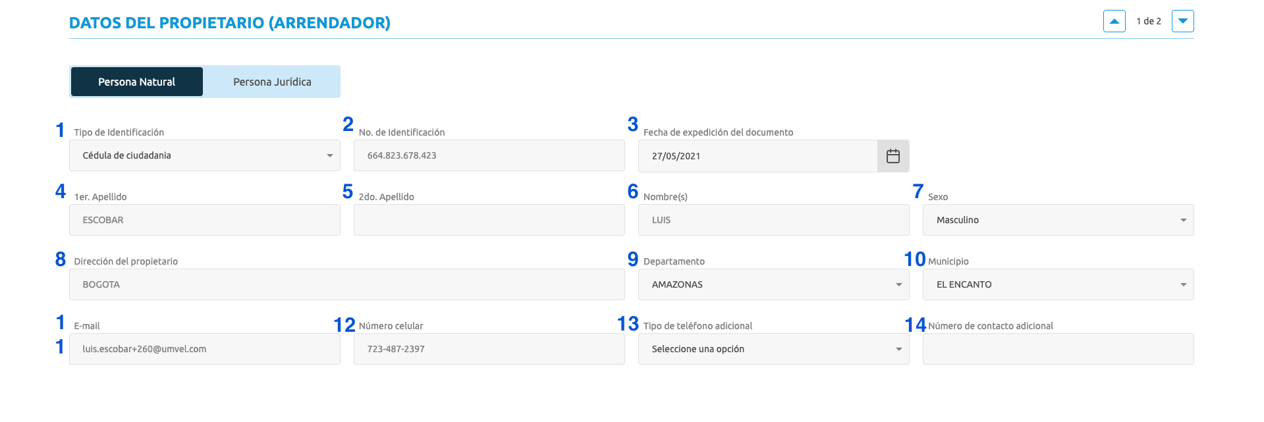1264x422 pixels.
Task: Click the 'Dirección del propietario' label
Action: pyautogui.click(x=126, y=261)
